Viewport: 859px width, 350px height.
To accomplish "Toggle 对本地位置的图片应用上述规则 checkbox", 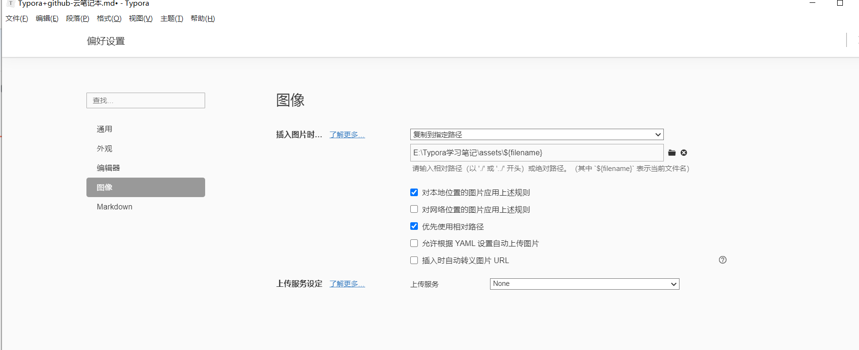I will point(414,192).
